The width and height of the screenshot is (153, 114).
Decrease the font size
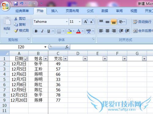(x=91, y=21)
